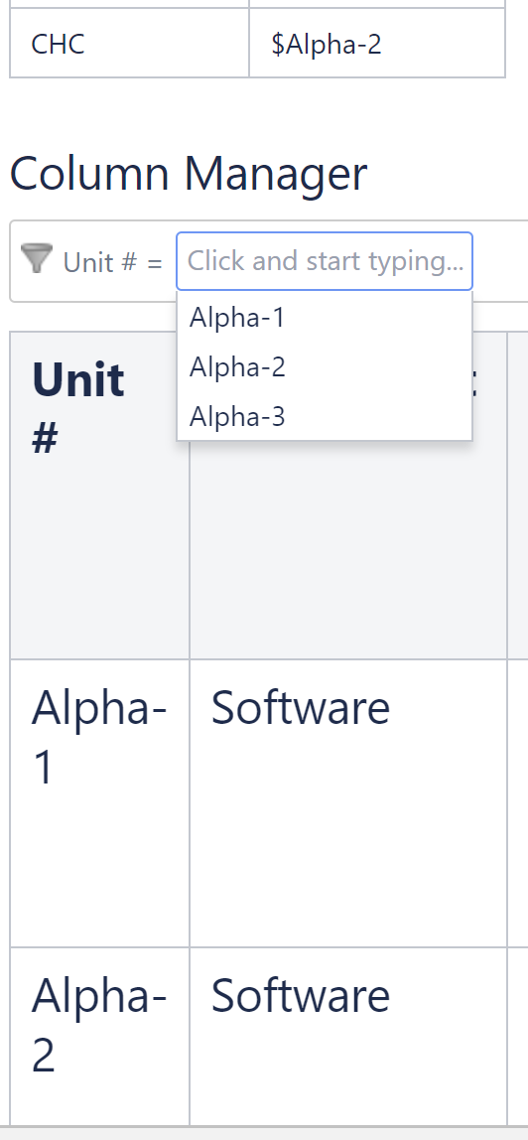The height and width of the screenshot is (1140, 528).
Task: Click the horizontal scrollbar at the page bottom
Action: [x=264, y=1133]
